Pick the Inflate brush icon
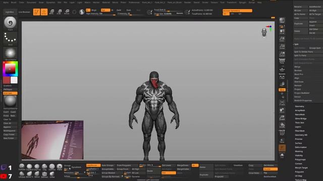Viewport: 323px width, 181px height. [52, 174]
